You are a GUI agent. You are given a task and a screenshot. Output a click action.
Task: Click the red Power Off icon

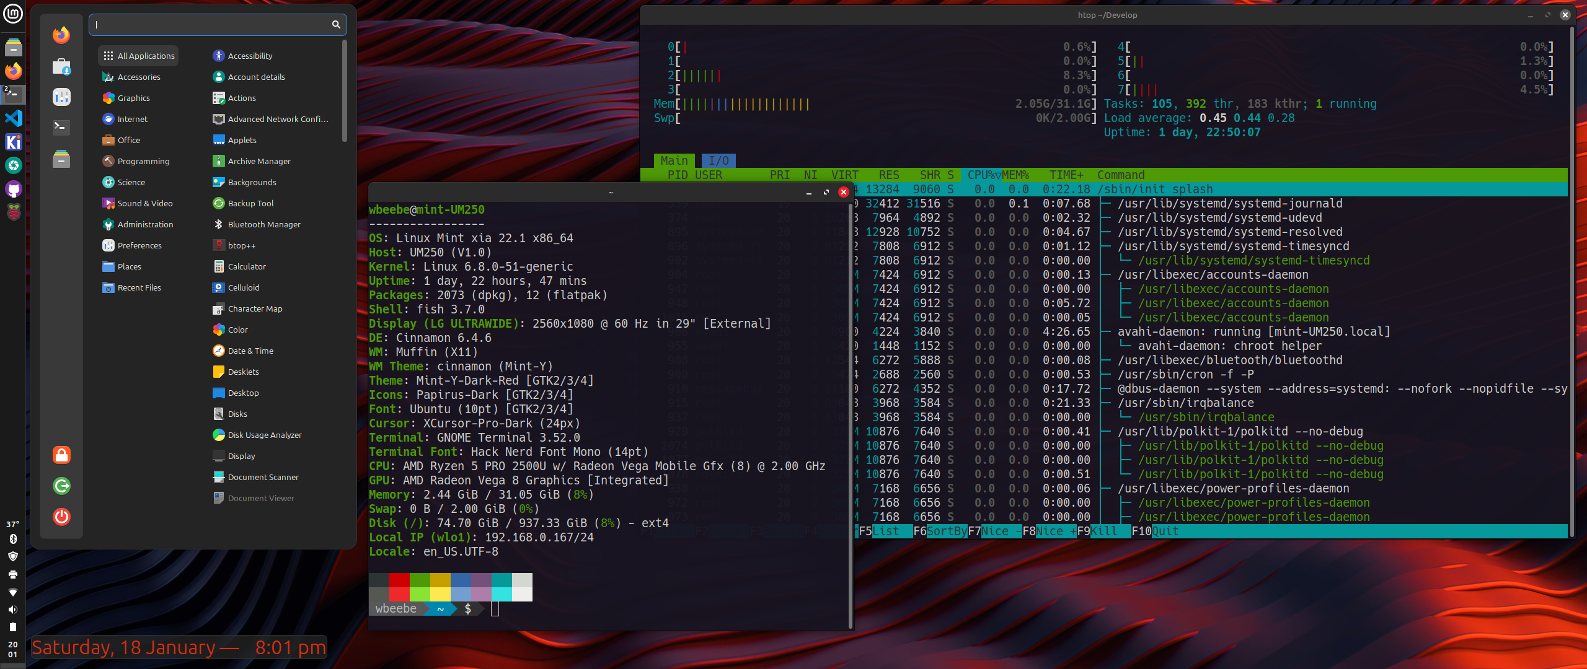click(61, 517)
